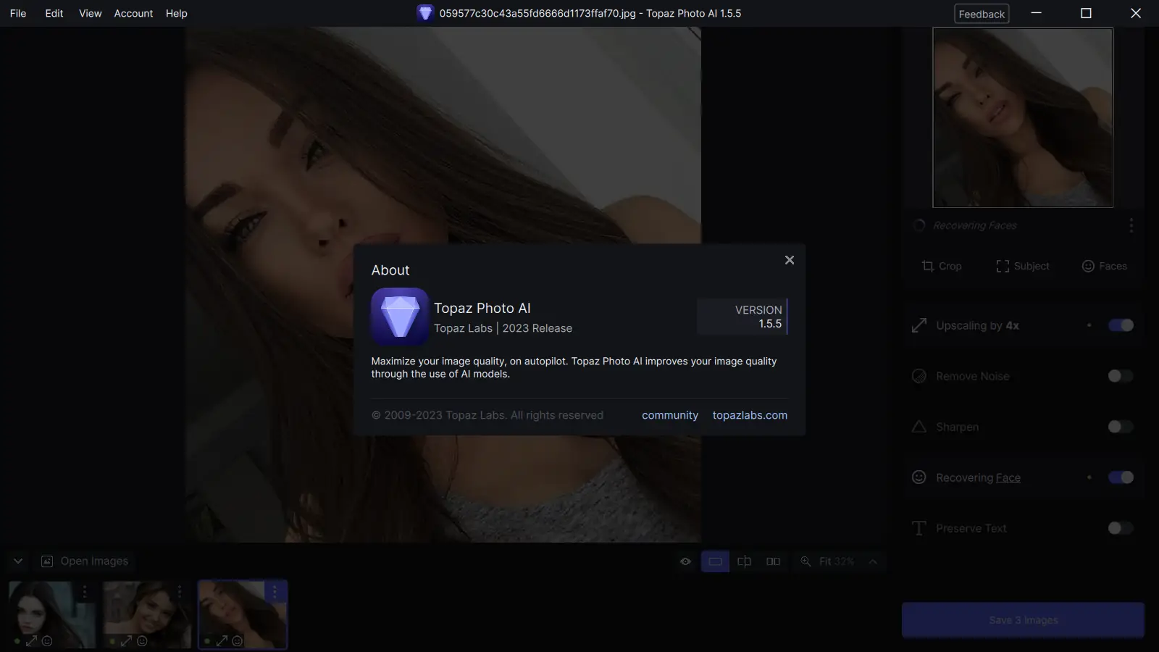The image size is (1159, 652).
Task: Enable the Preserve Text switch
Action: tap(1121, 528)
